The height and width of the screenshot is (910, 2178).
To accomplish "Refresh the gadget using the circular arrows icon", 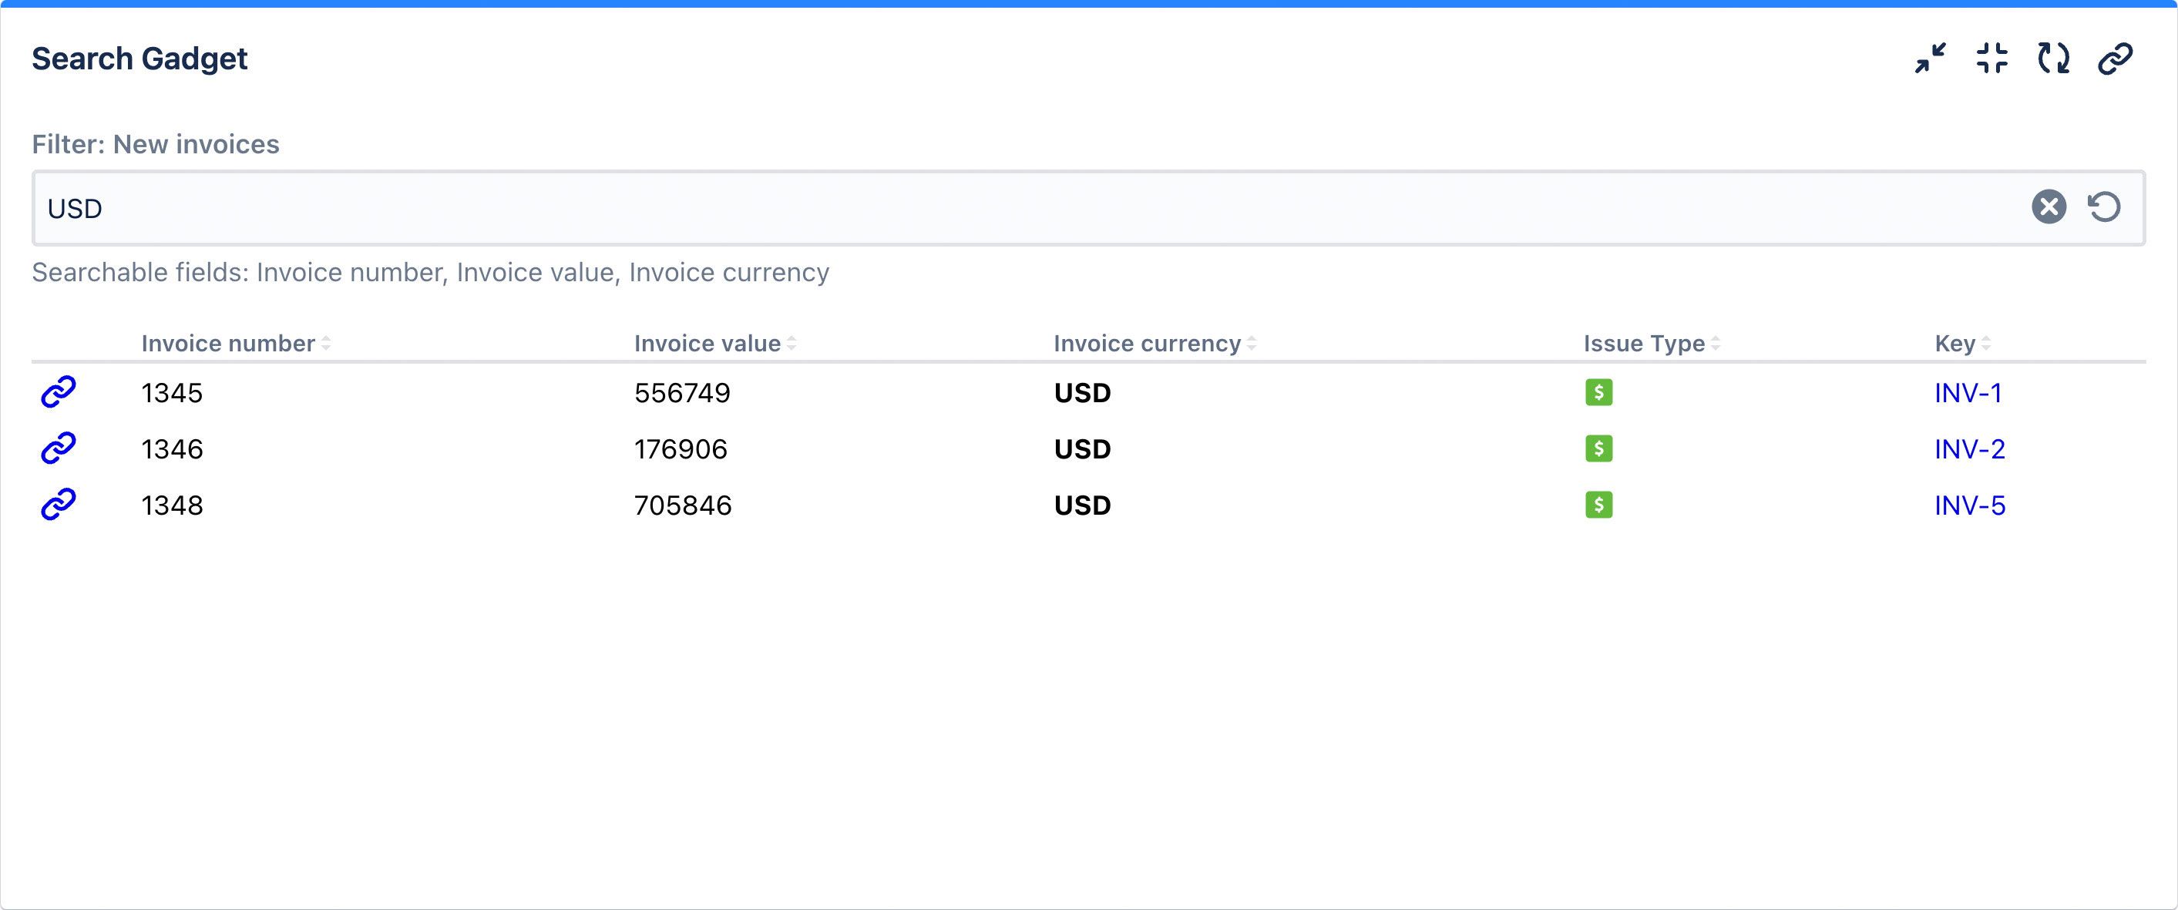I will pyautogui.click(x=2054, y=59).
